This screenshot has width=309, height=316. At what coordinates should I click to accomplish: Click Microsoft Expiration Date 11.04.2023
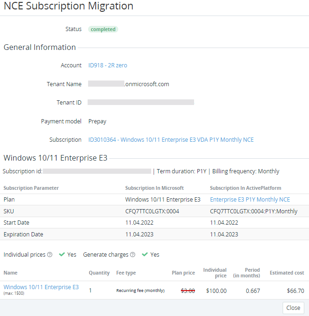(139, 235)
